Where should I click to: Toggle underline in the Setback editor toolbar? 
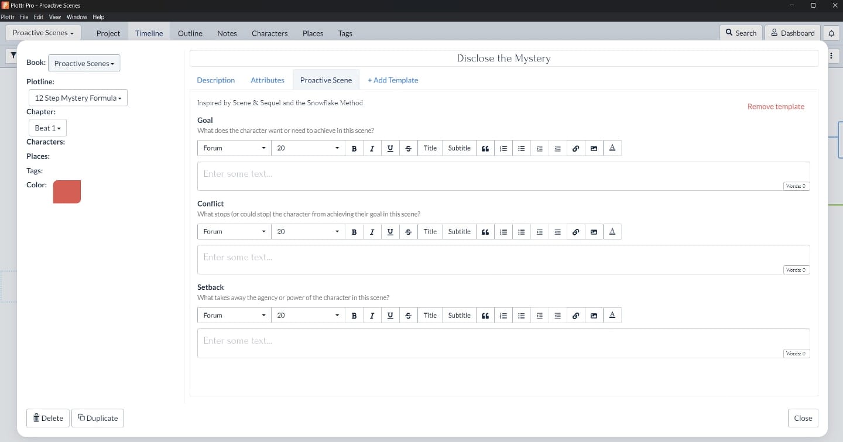(390, 316)
